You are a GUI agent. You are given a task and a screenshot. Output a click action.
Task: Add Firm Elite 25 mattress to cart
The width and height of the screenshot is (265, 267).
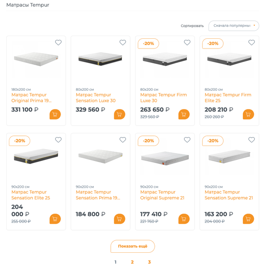(x=249, y=114)
